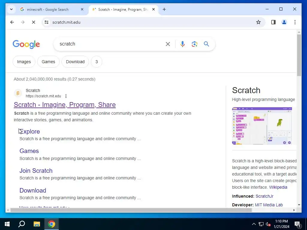Open the MIT Media Lab link
The height and width of the screenshot is (230, 307).
(x=269, y=205)
